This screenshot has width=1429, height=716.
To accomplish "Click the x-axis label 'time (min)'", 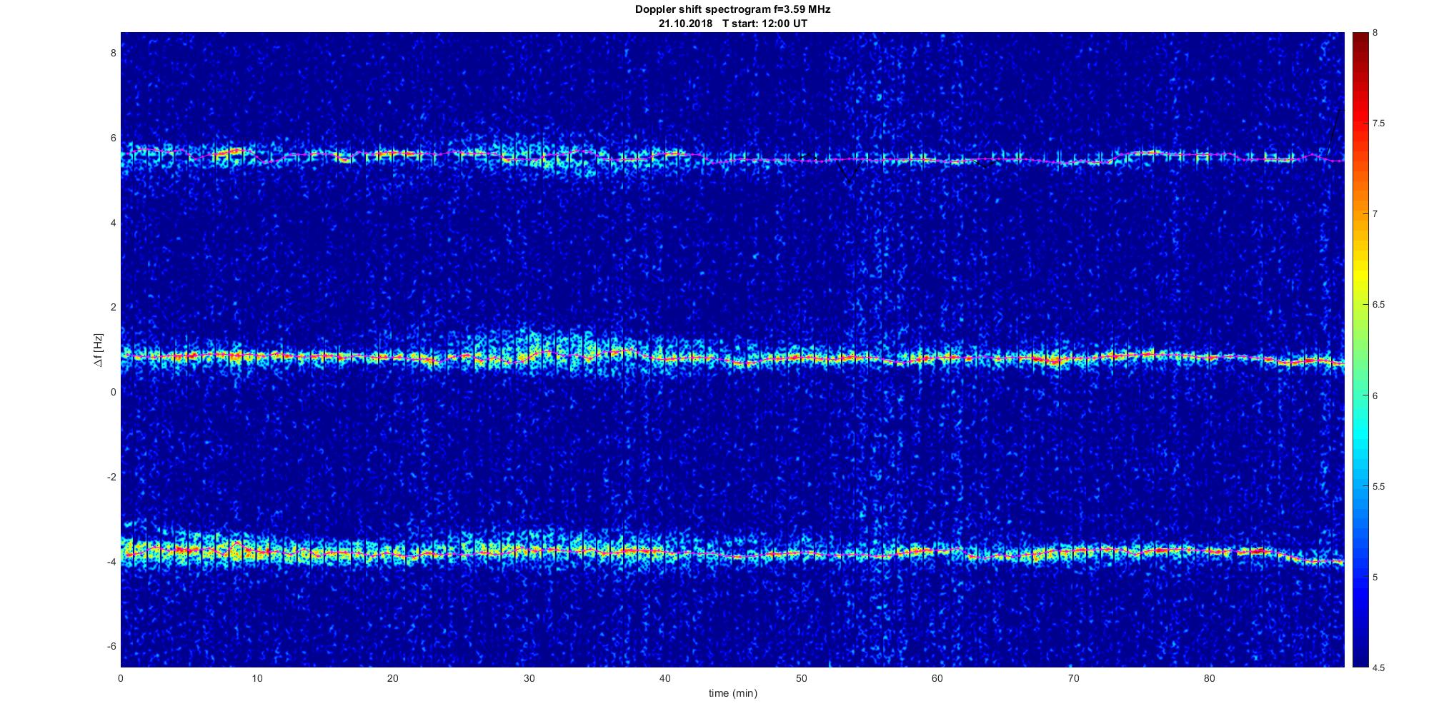I will coord(732,693).
